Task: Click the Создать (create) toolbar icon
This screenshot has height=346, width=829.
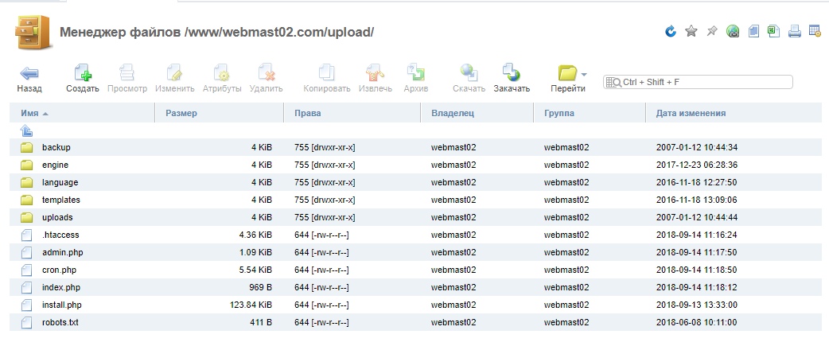Action: pos(82,73)
